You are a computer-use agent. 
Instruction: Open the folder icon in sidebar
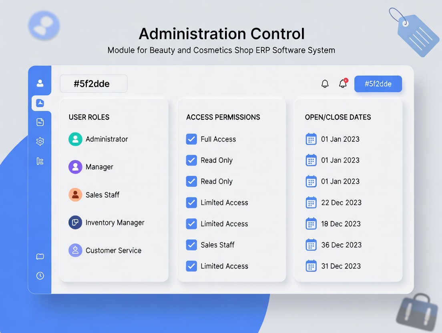pyautogui.click(x=40, y=257)
